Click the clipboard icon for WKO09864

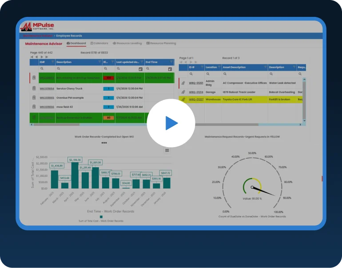tap(34, 88)
